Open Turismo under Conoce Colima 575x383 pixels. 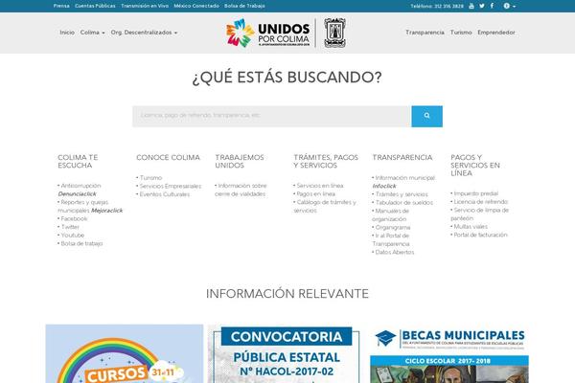[150, 178]
